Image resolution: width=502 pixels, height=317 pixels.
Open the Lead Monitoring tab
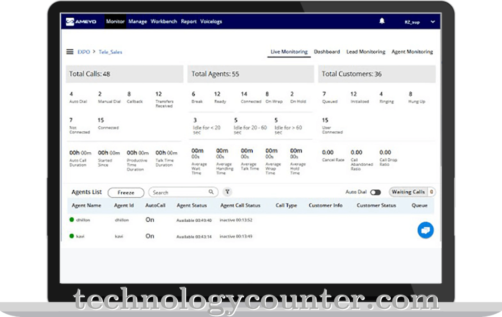(x=365, y=51)
